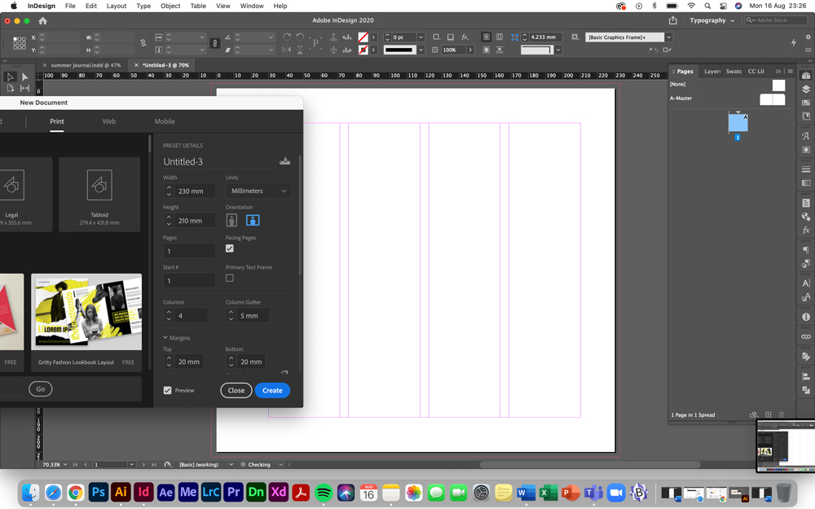Click the save preset icon next to Untitled-3
815x509 pixels.
pos(284,160)
